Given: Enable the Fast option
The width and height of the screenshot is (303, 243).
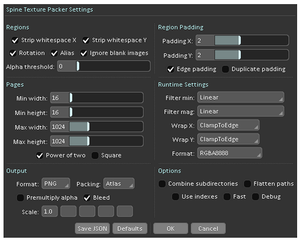Looking at the screenshot, I should tap(227, 197).
